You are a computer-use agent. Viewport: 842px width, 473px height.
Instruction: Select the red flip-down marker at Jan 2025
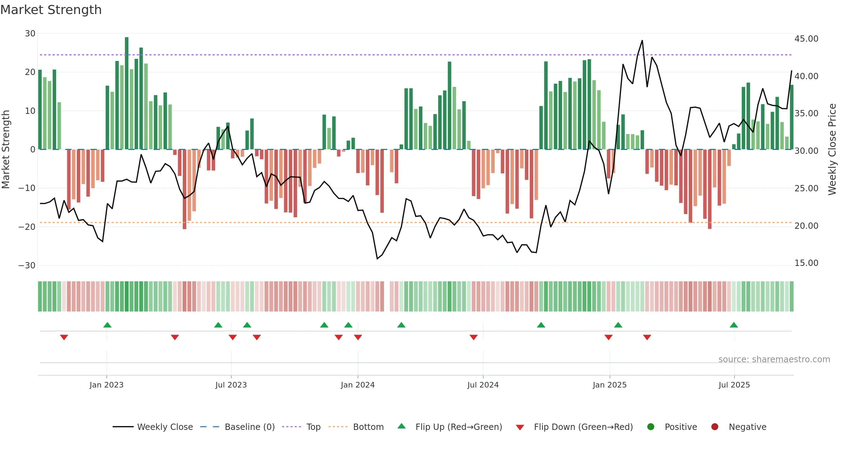(x=609, y=337)
